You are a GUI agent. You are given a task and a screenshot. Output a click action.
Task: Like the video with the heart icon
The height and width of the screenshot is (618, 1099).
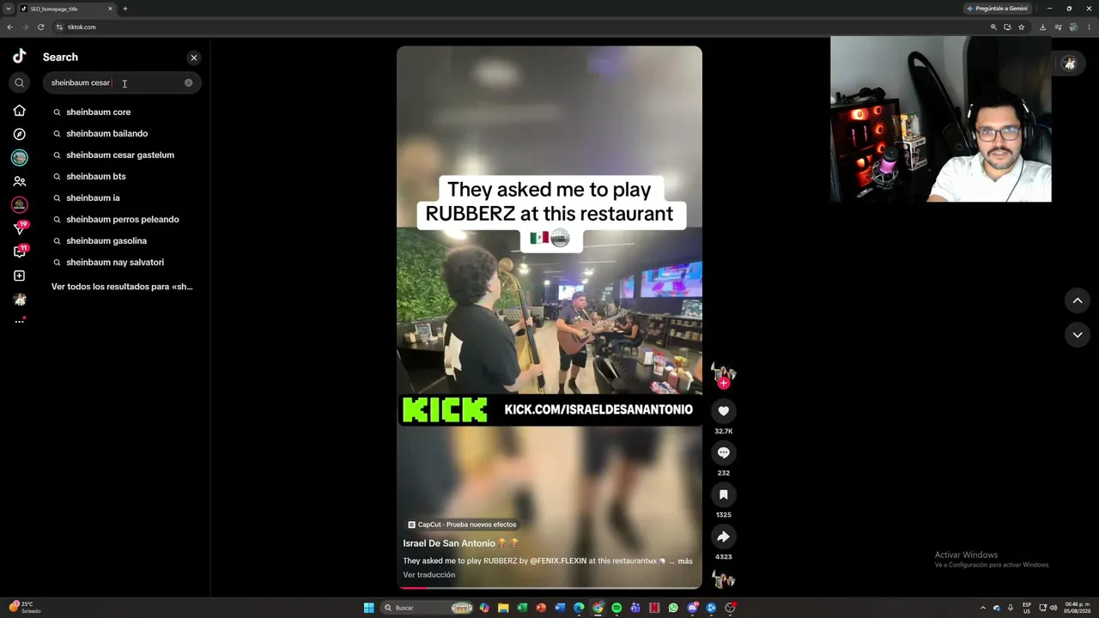724,411
